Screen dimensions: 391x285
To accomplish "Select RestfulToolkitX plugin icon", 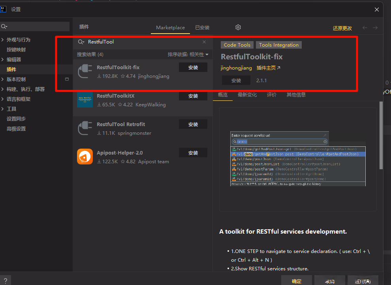I will click(x=85, y=100).
